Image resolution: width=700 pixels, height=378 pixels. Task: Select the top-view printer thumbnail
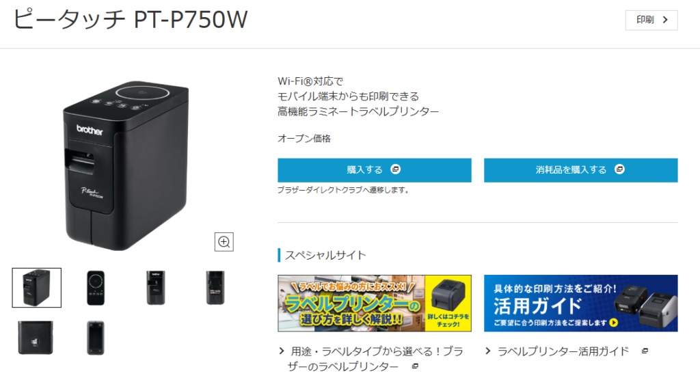(96, 288)
